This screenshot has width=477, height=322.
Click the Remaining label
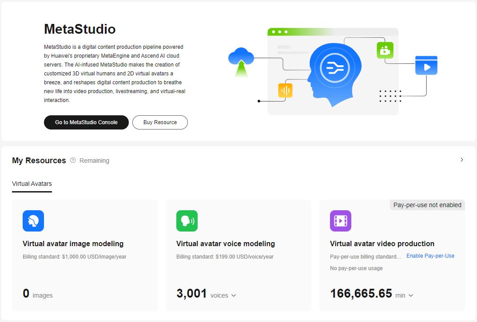pyautogui.click(x=94, y=161)
